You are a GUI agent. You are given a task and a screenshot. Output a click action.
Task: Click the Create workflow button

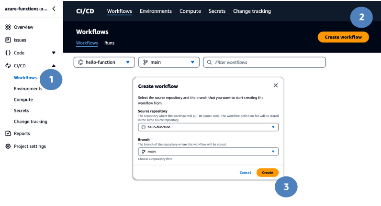[x=343, y=37]
